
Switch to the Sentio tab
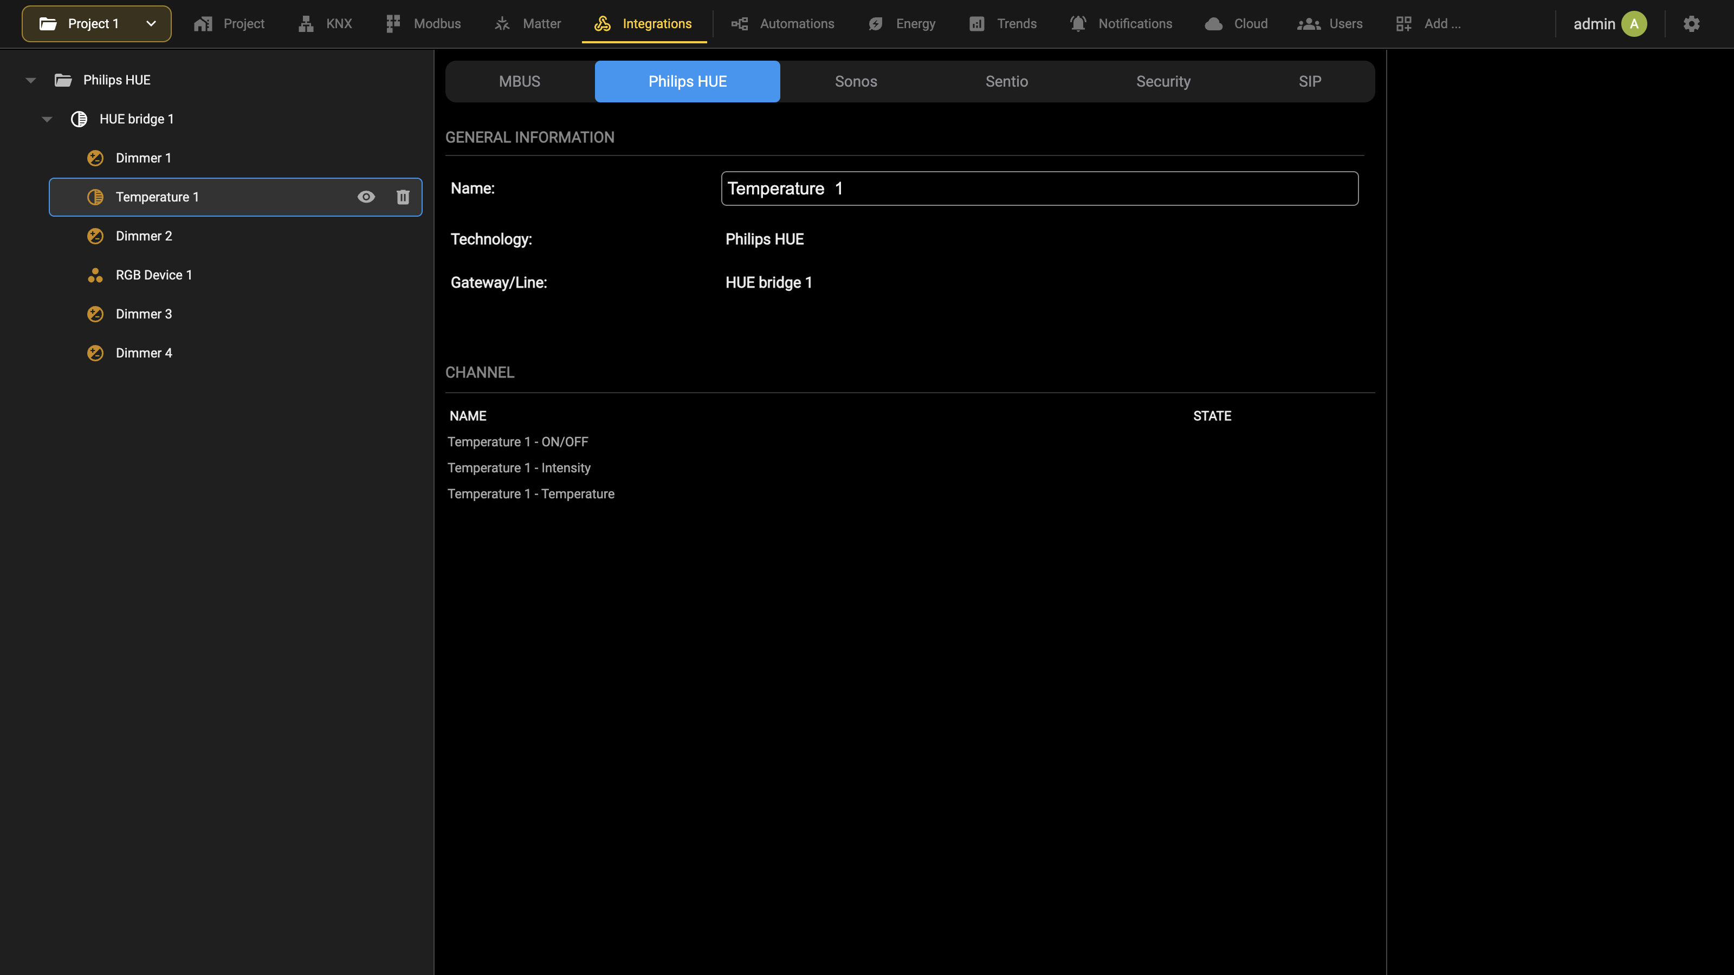point(1006,81)
